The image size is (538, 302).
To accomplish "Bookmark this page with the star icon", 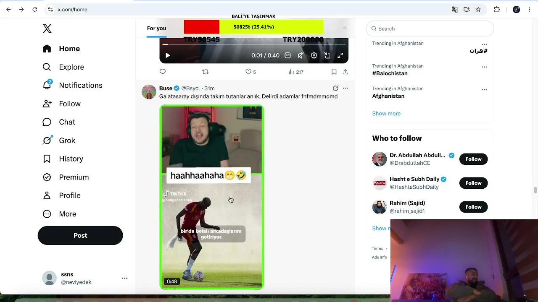I will 478,9.
